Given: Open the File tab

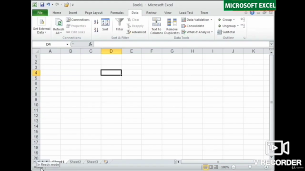Looking at the screenshot, I should (40, 13).
